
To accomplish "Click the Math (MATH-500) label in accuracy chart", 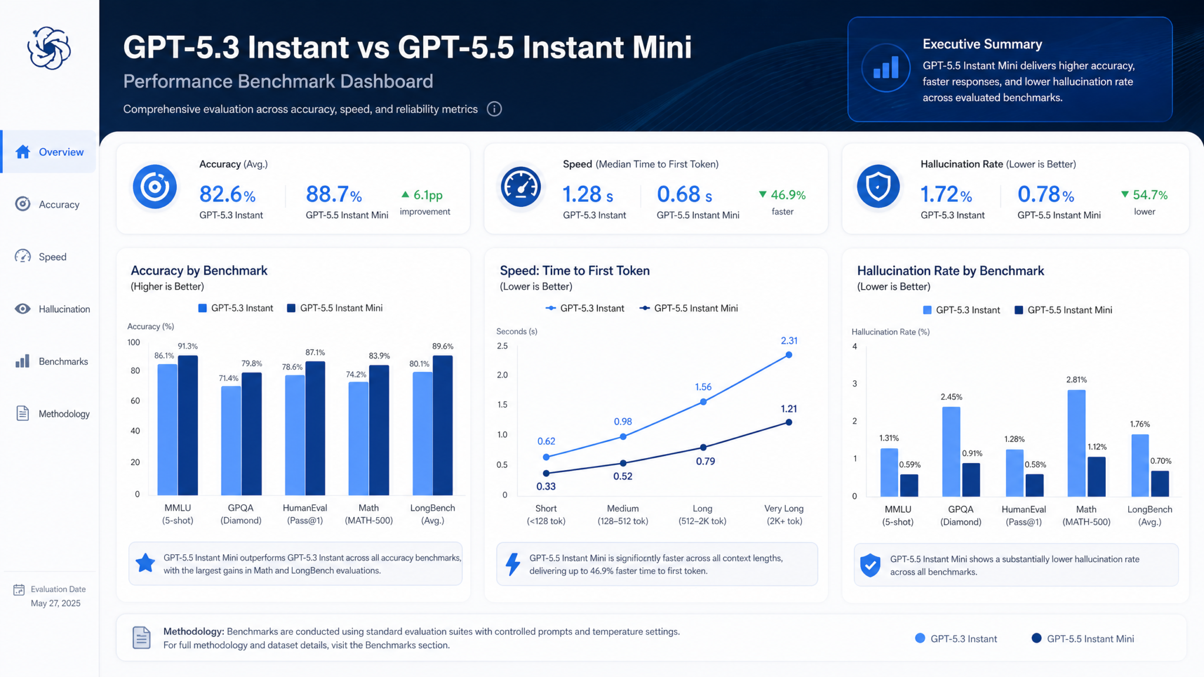I will [369, 514].
